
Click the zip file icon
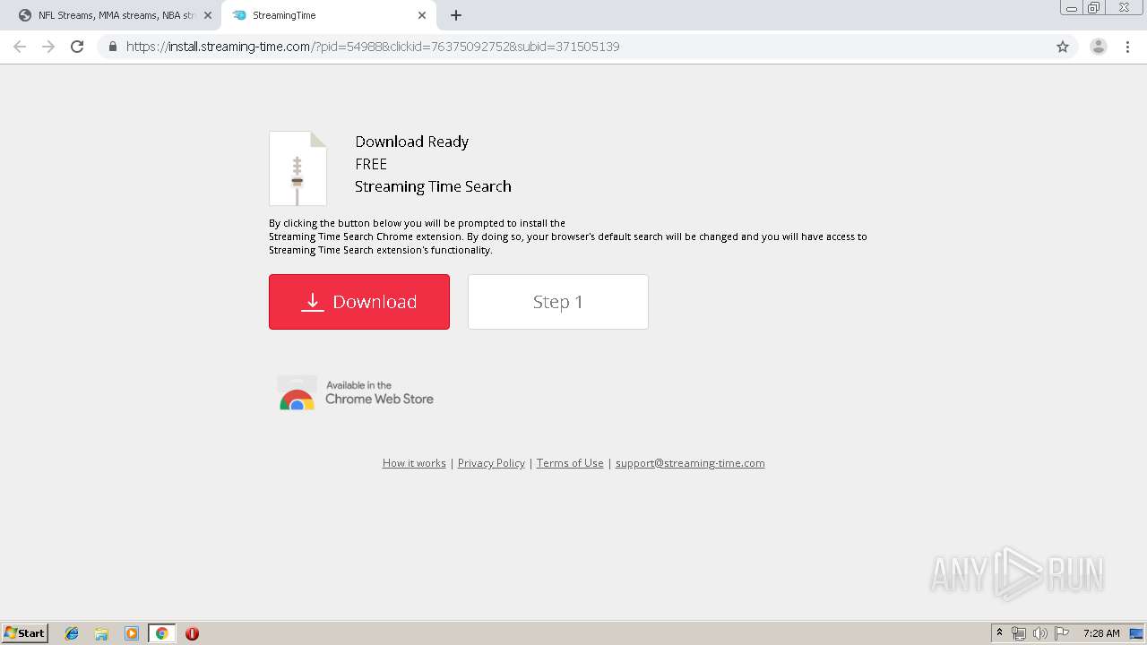point(298,168)
